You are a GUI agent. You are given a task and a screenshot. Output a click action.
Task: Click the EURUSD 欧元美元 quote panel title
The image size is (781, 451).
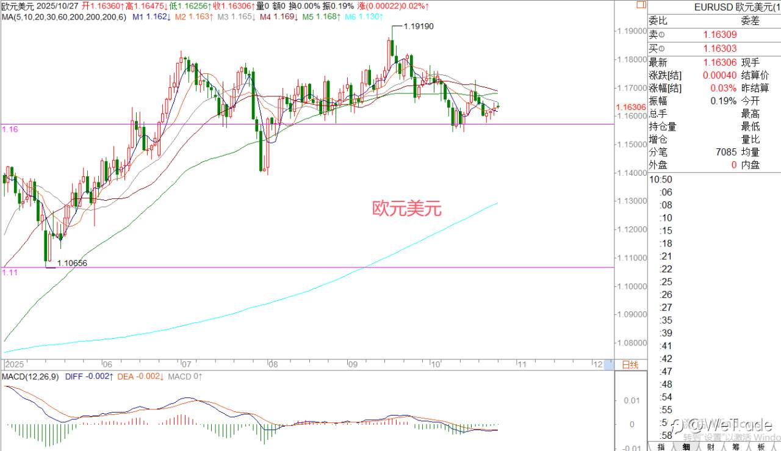(738, 7)
